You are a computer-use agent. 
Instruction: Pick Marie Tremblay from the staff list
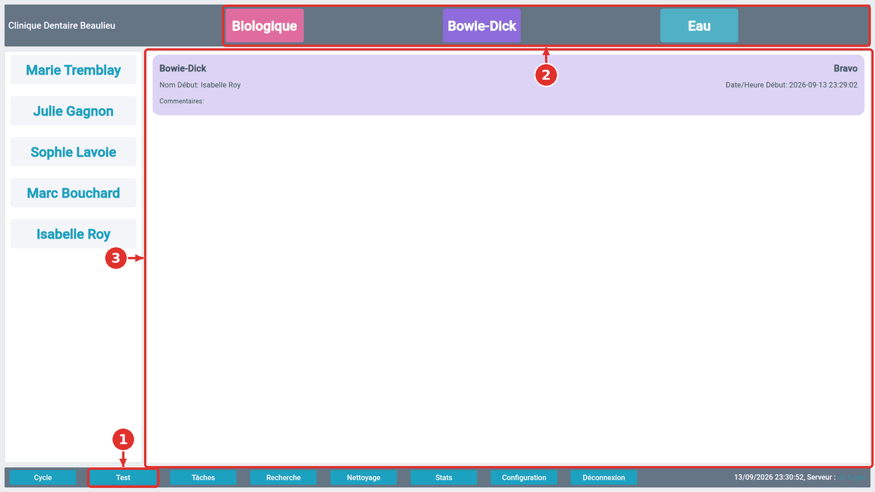tap(74, 70)
